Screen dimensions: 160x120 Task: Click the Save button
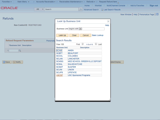(7, 62)
